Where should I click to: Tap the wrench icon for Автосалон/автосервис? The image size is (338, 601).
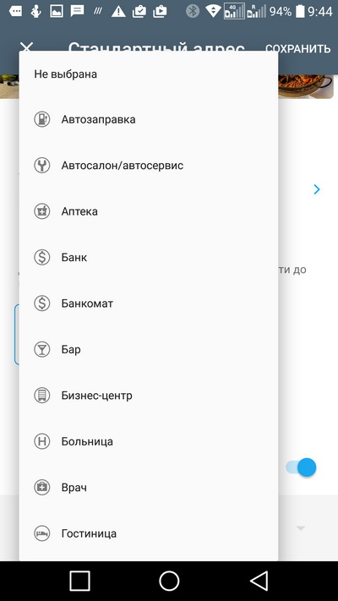click(41, 165)
